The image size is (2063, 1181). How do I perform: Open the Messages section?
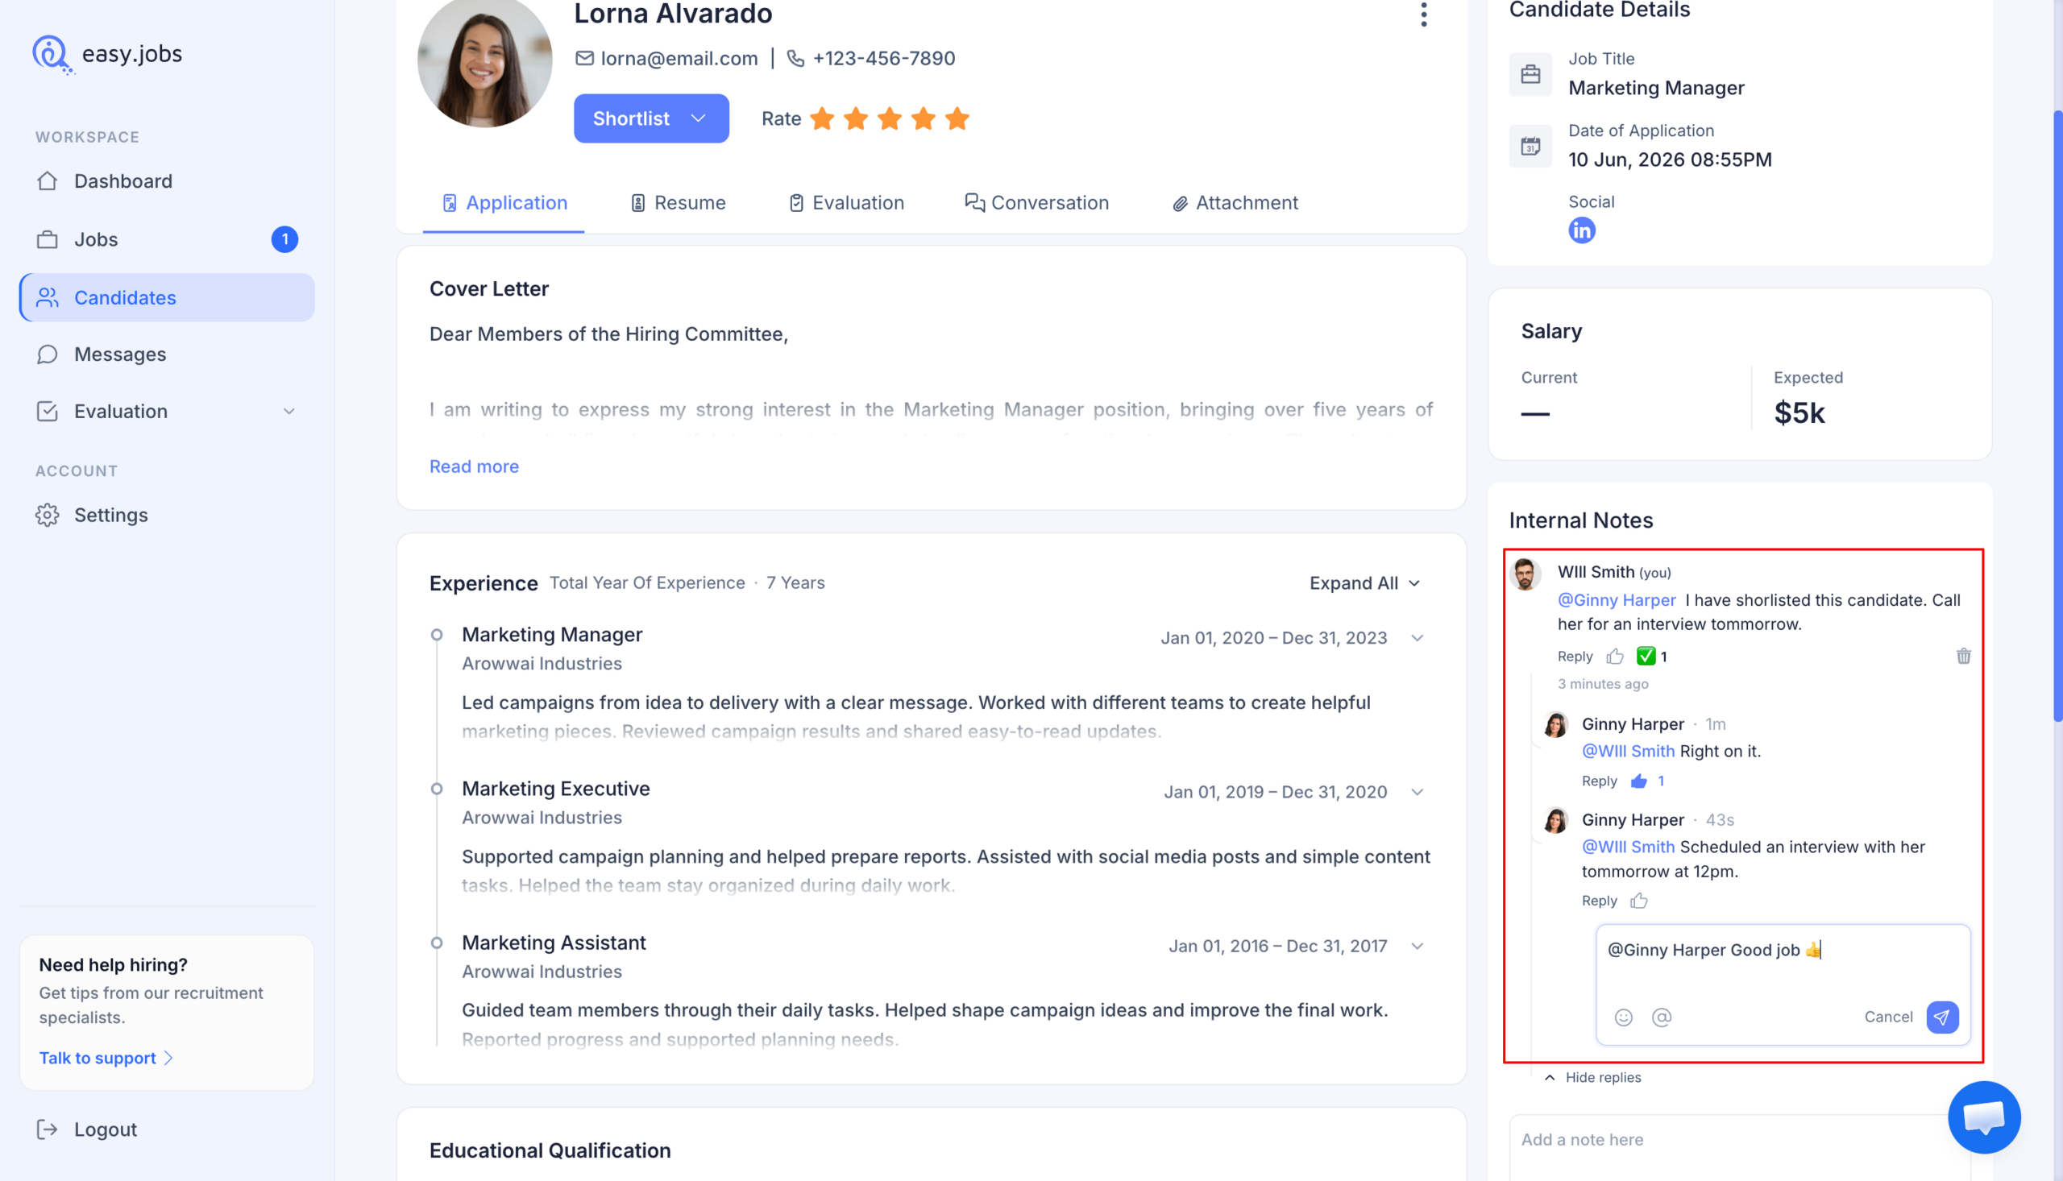[166, 354]
